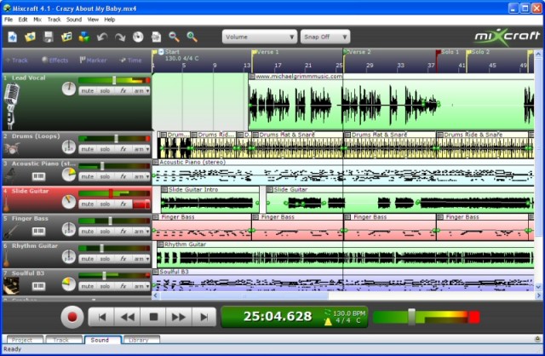
Task: Mute the Lead Vocal track
Action: 87,91
